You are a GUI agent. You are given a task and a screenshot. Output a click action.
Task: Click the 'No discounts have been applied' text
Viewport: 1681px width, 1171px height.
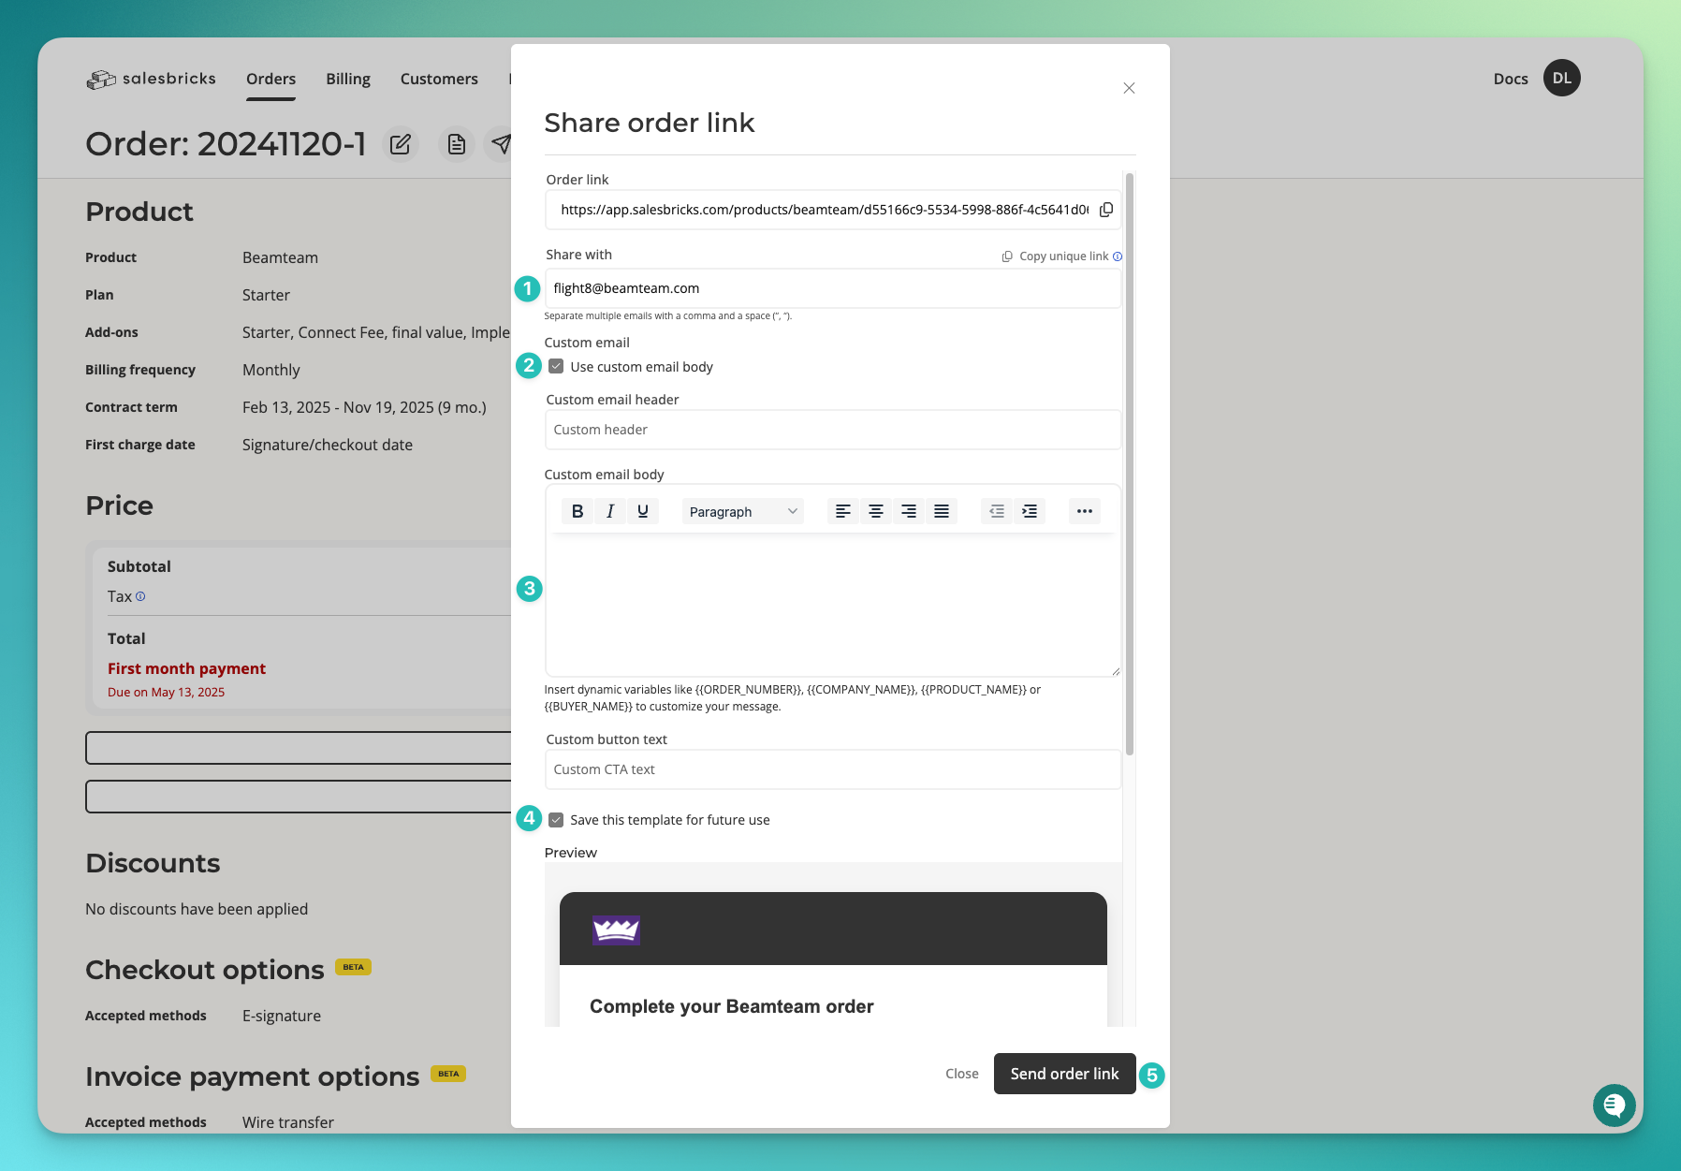pos(197,909)
